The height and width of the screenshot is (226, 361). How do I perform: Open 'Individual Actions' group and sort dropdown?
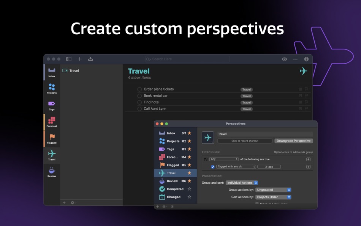tap(242, 183)
